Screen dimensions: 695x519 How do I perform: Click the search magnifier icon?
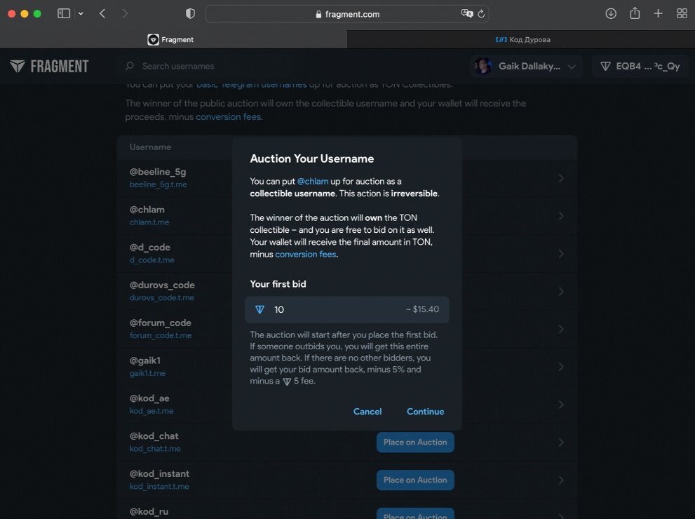pos(130,66)
